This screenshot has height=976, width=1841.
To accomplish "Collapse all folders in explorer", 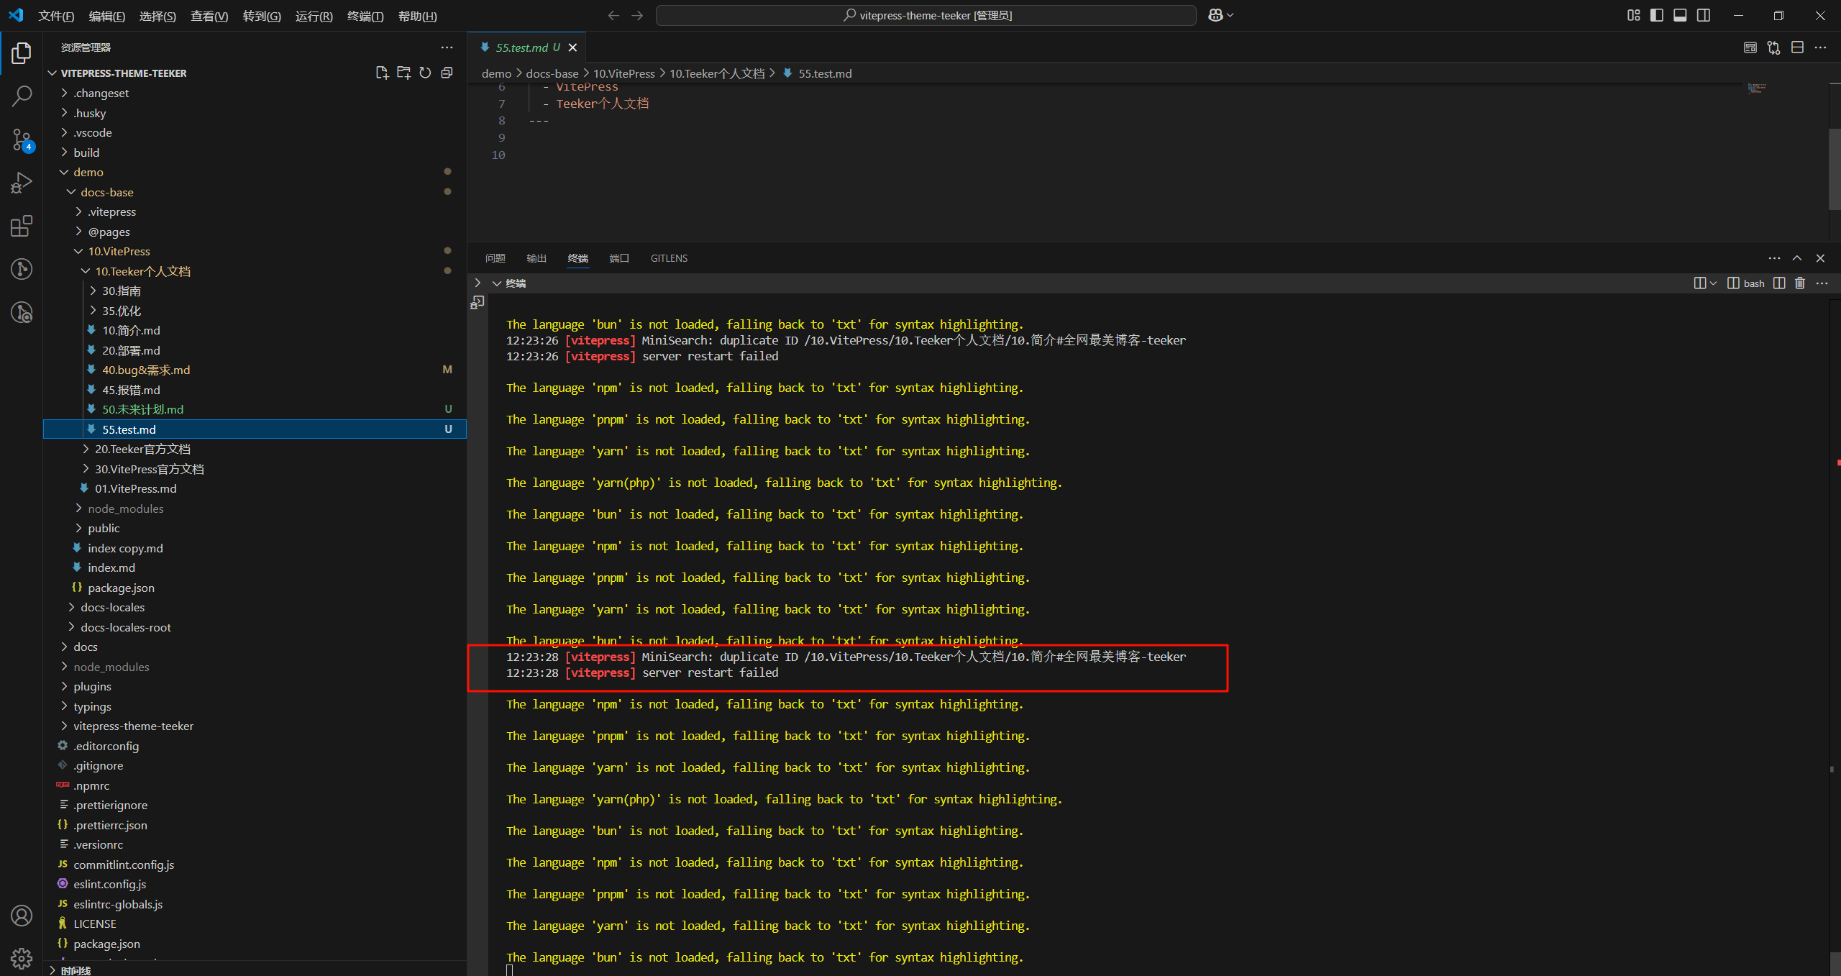I will (447, 73).
